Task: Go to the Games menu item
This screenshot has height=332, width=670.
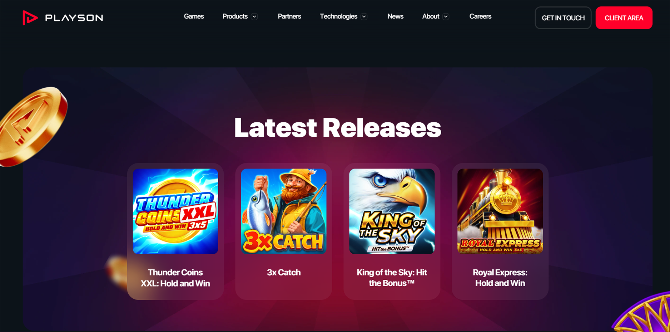Action: coord(194,16)
